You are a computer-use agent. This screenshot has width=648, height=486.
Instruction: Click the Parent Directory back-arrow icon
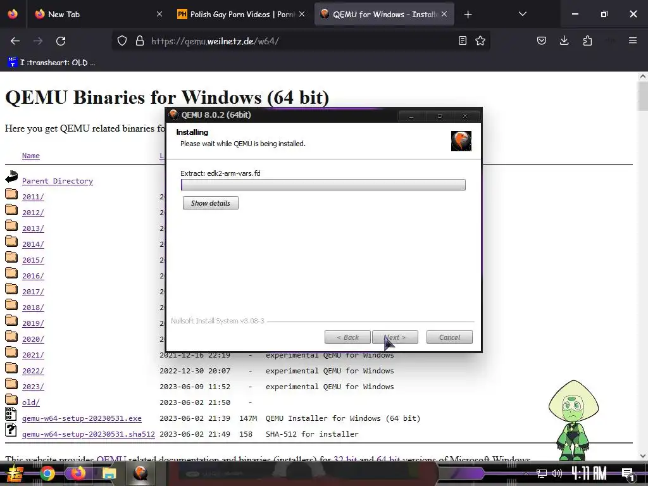[11, 177]
